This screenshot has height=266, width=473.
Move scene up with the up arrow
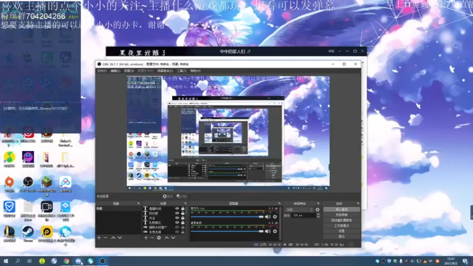coord(113,238)
